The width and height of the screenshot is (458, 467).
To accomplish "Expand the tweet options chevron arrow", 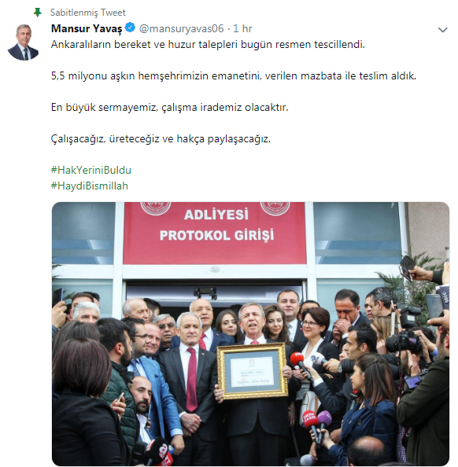I will coord(442,30).
